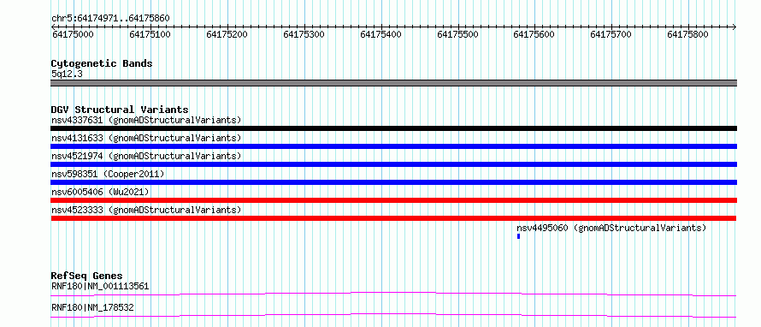Click the chr5:64174971..64175860 region label
Image resolution: width=761 pixels, height=327 pixels.
[110, 19]
